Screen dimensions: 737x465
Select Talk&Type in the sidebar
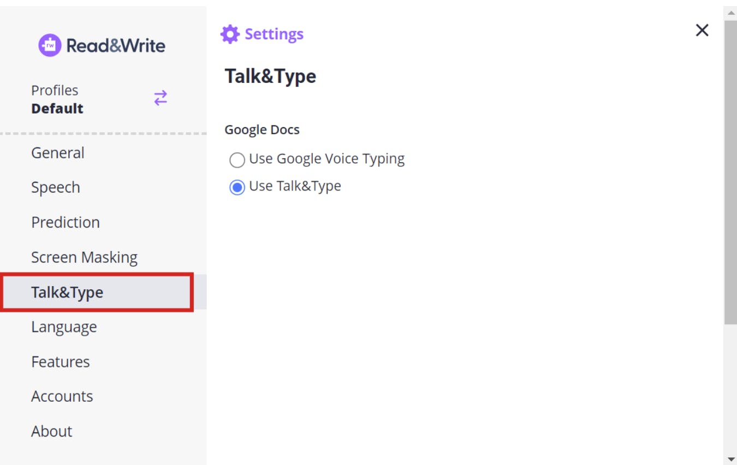tap(67, 292)
